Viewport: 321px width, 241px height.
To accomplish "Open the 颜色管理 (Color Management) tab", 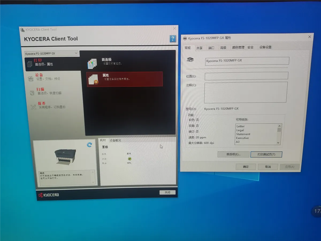I will click(x=238, y=47).
